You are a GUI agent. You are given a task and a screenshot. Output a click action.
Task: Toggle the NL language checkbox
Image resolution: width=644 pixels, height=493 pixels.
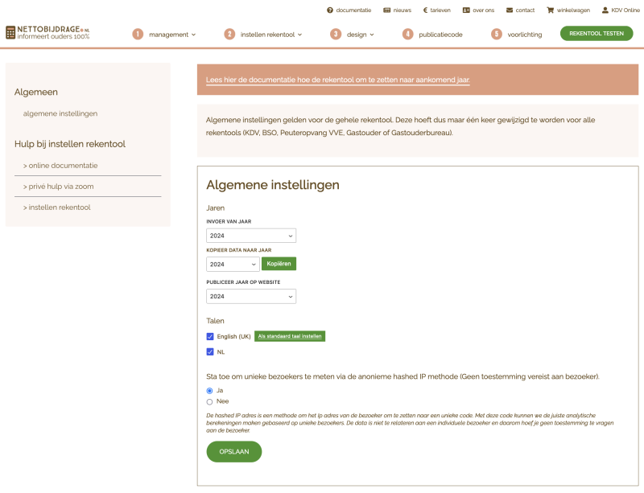click(210, 352)
